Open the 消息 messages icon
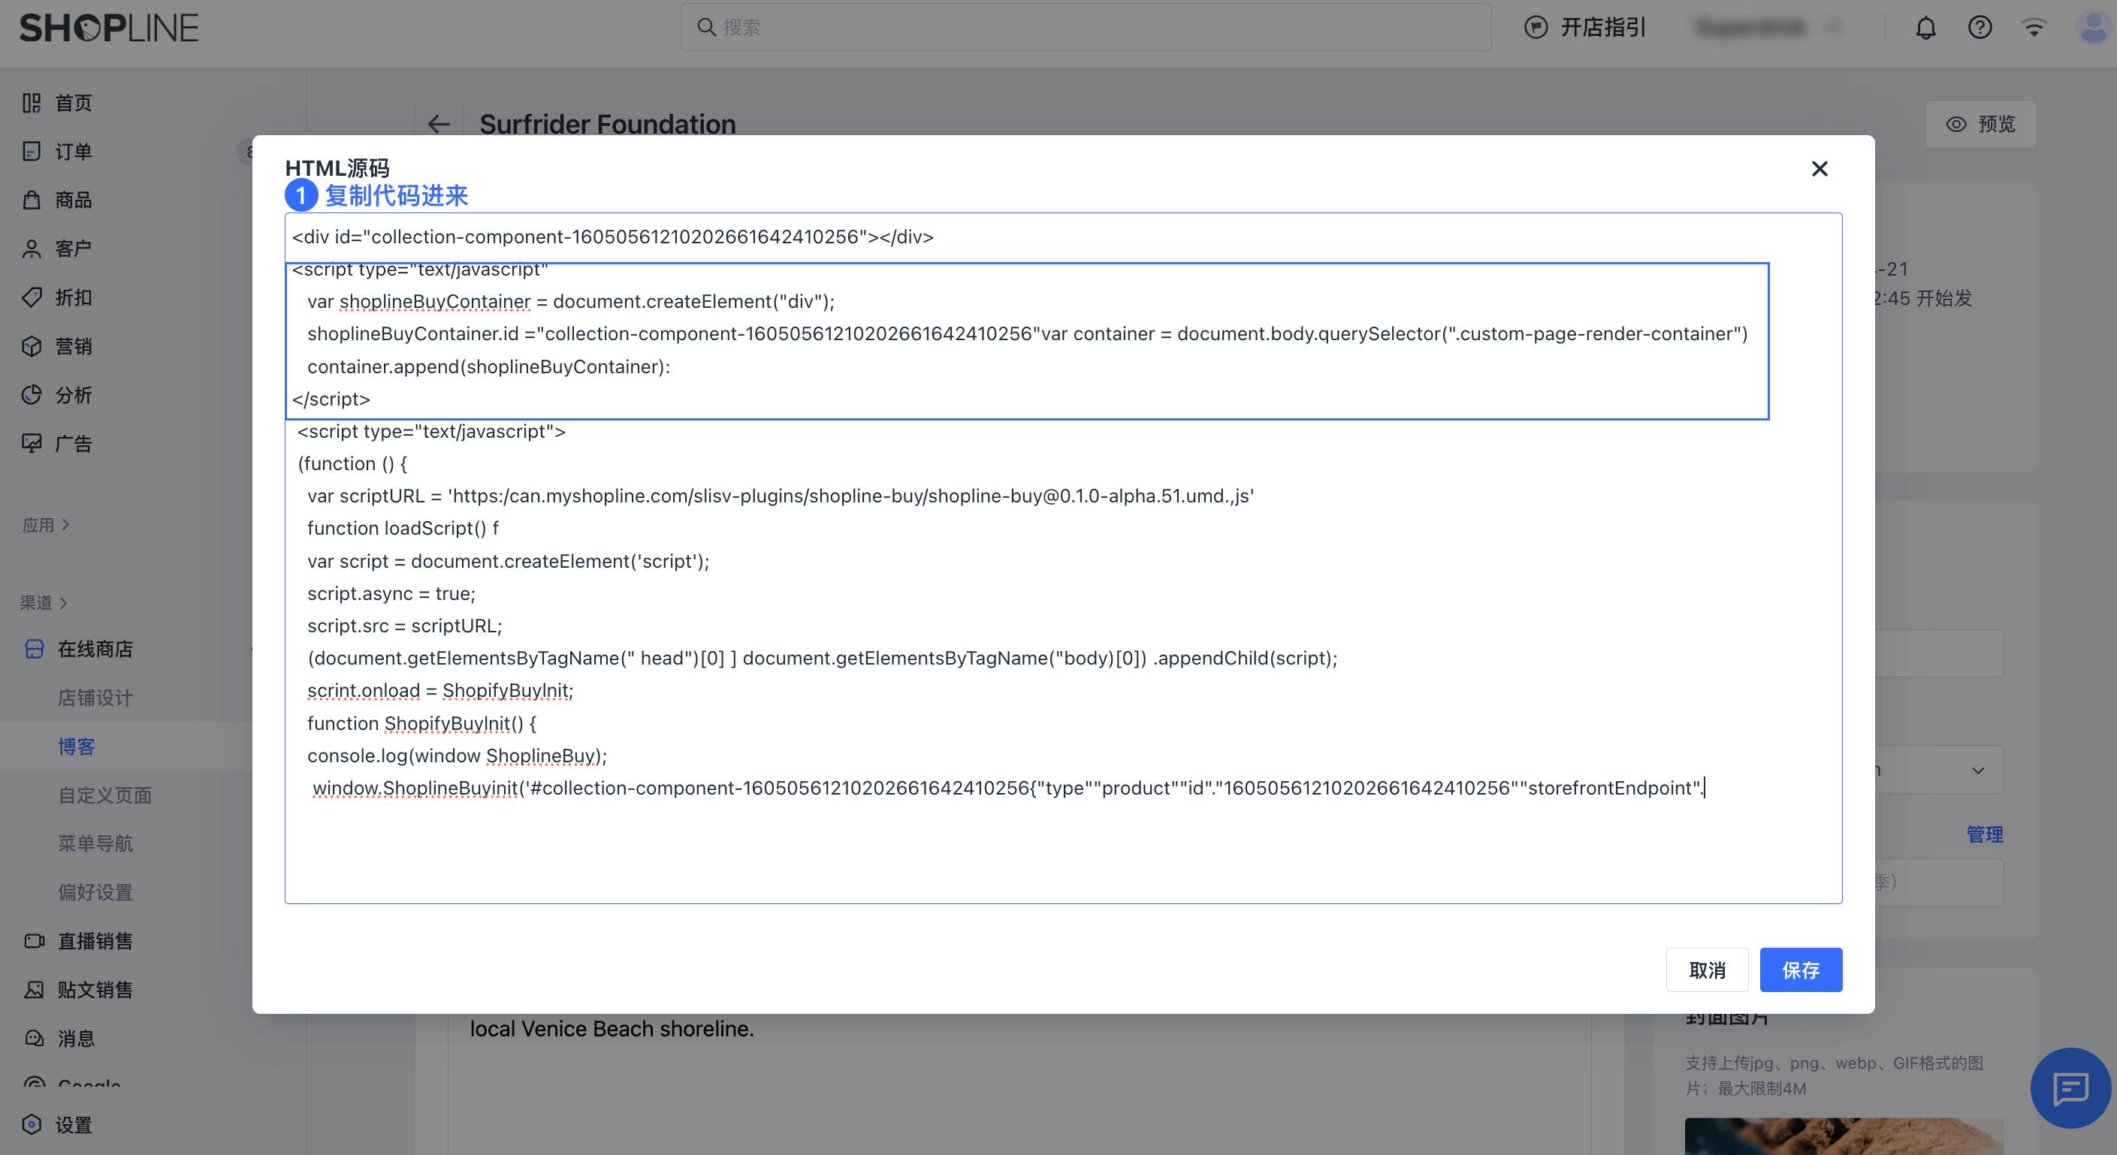This screenshot has height=1155, width=2117. 34,1039
